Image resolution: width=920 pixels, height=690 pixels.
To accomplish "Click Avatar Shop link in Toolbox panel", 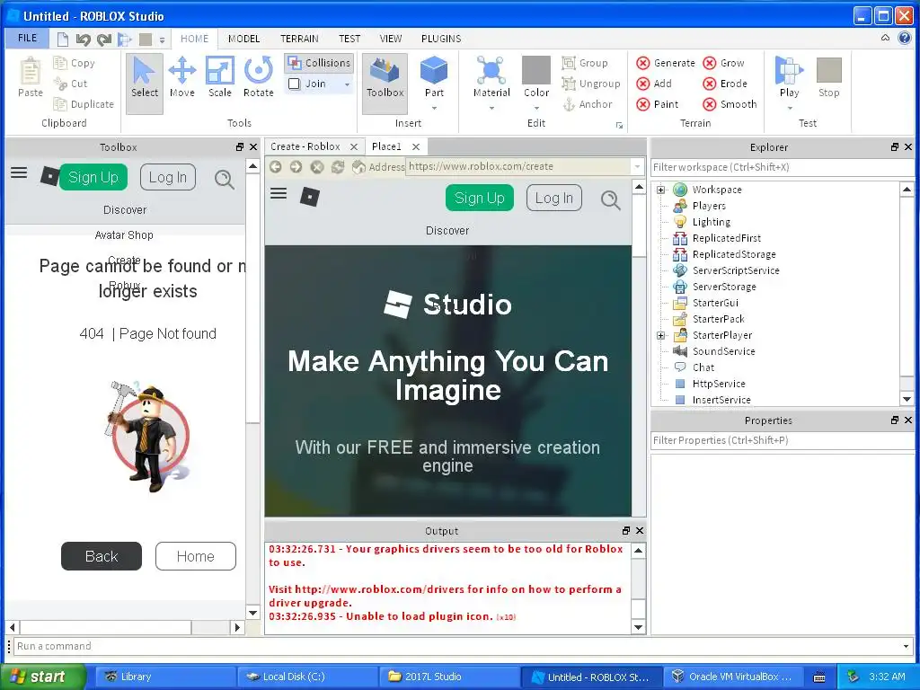I will coord(124,234).
